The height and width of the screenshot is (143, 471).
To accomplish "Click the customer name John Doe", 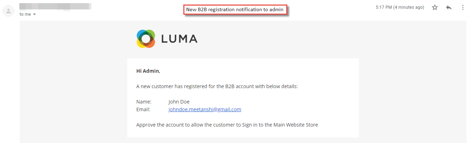I will (x=179, y=102).
